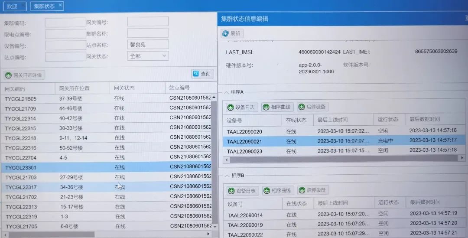Open 相序曲线 in 相序B section
The width and height of the screenshot is (468, 238).
click(278, 191)
